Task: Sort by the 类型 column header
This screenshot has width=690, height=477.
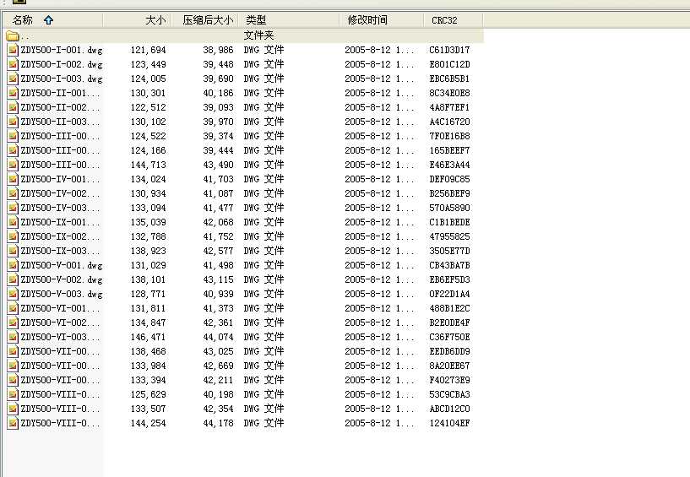Action: point(289,20)
